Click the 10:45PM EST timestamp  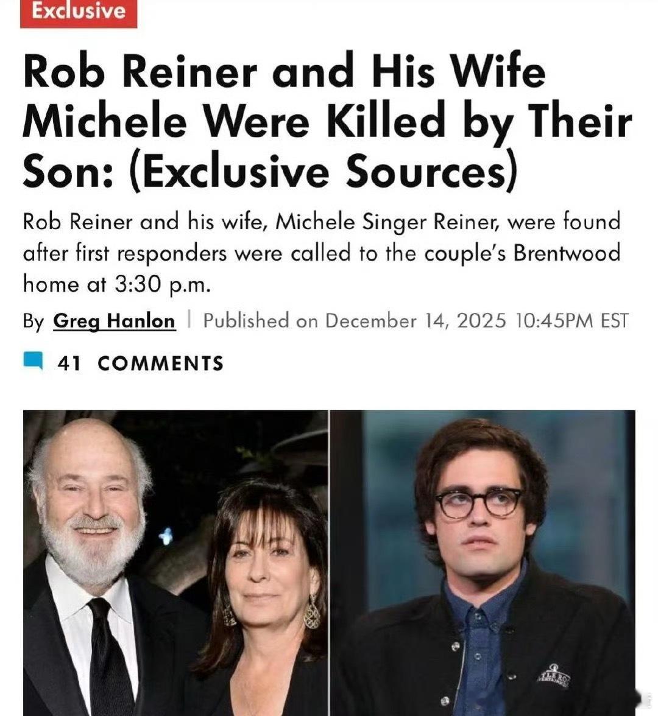click(572, 321)
